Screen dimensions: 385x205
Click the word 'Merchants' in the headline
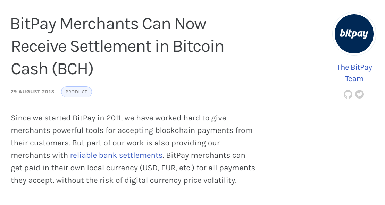pos(99,24)
